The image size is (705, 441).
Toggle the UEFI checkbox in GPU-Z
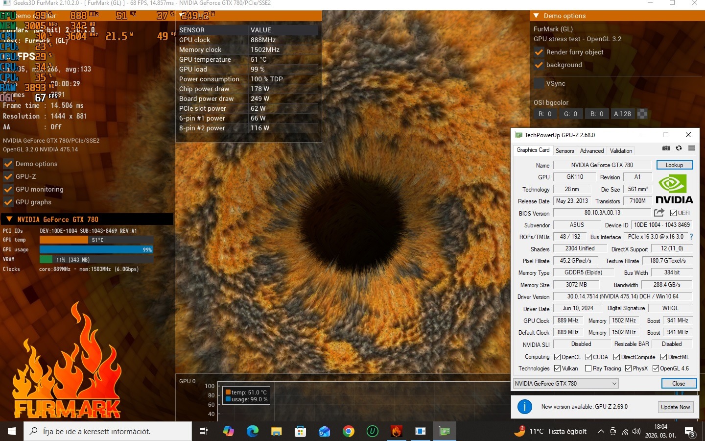tap(673, 213)
